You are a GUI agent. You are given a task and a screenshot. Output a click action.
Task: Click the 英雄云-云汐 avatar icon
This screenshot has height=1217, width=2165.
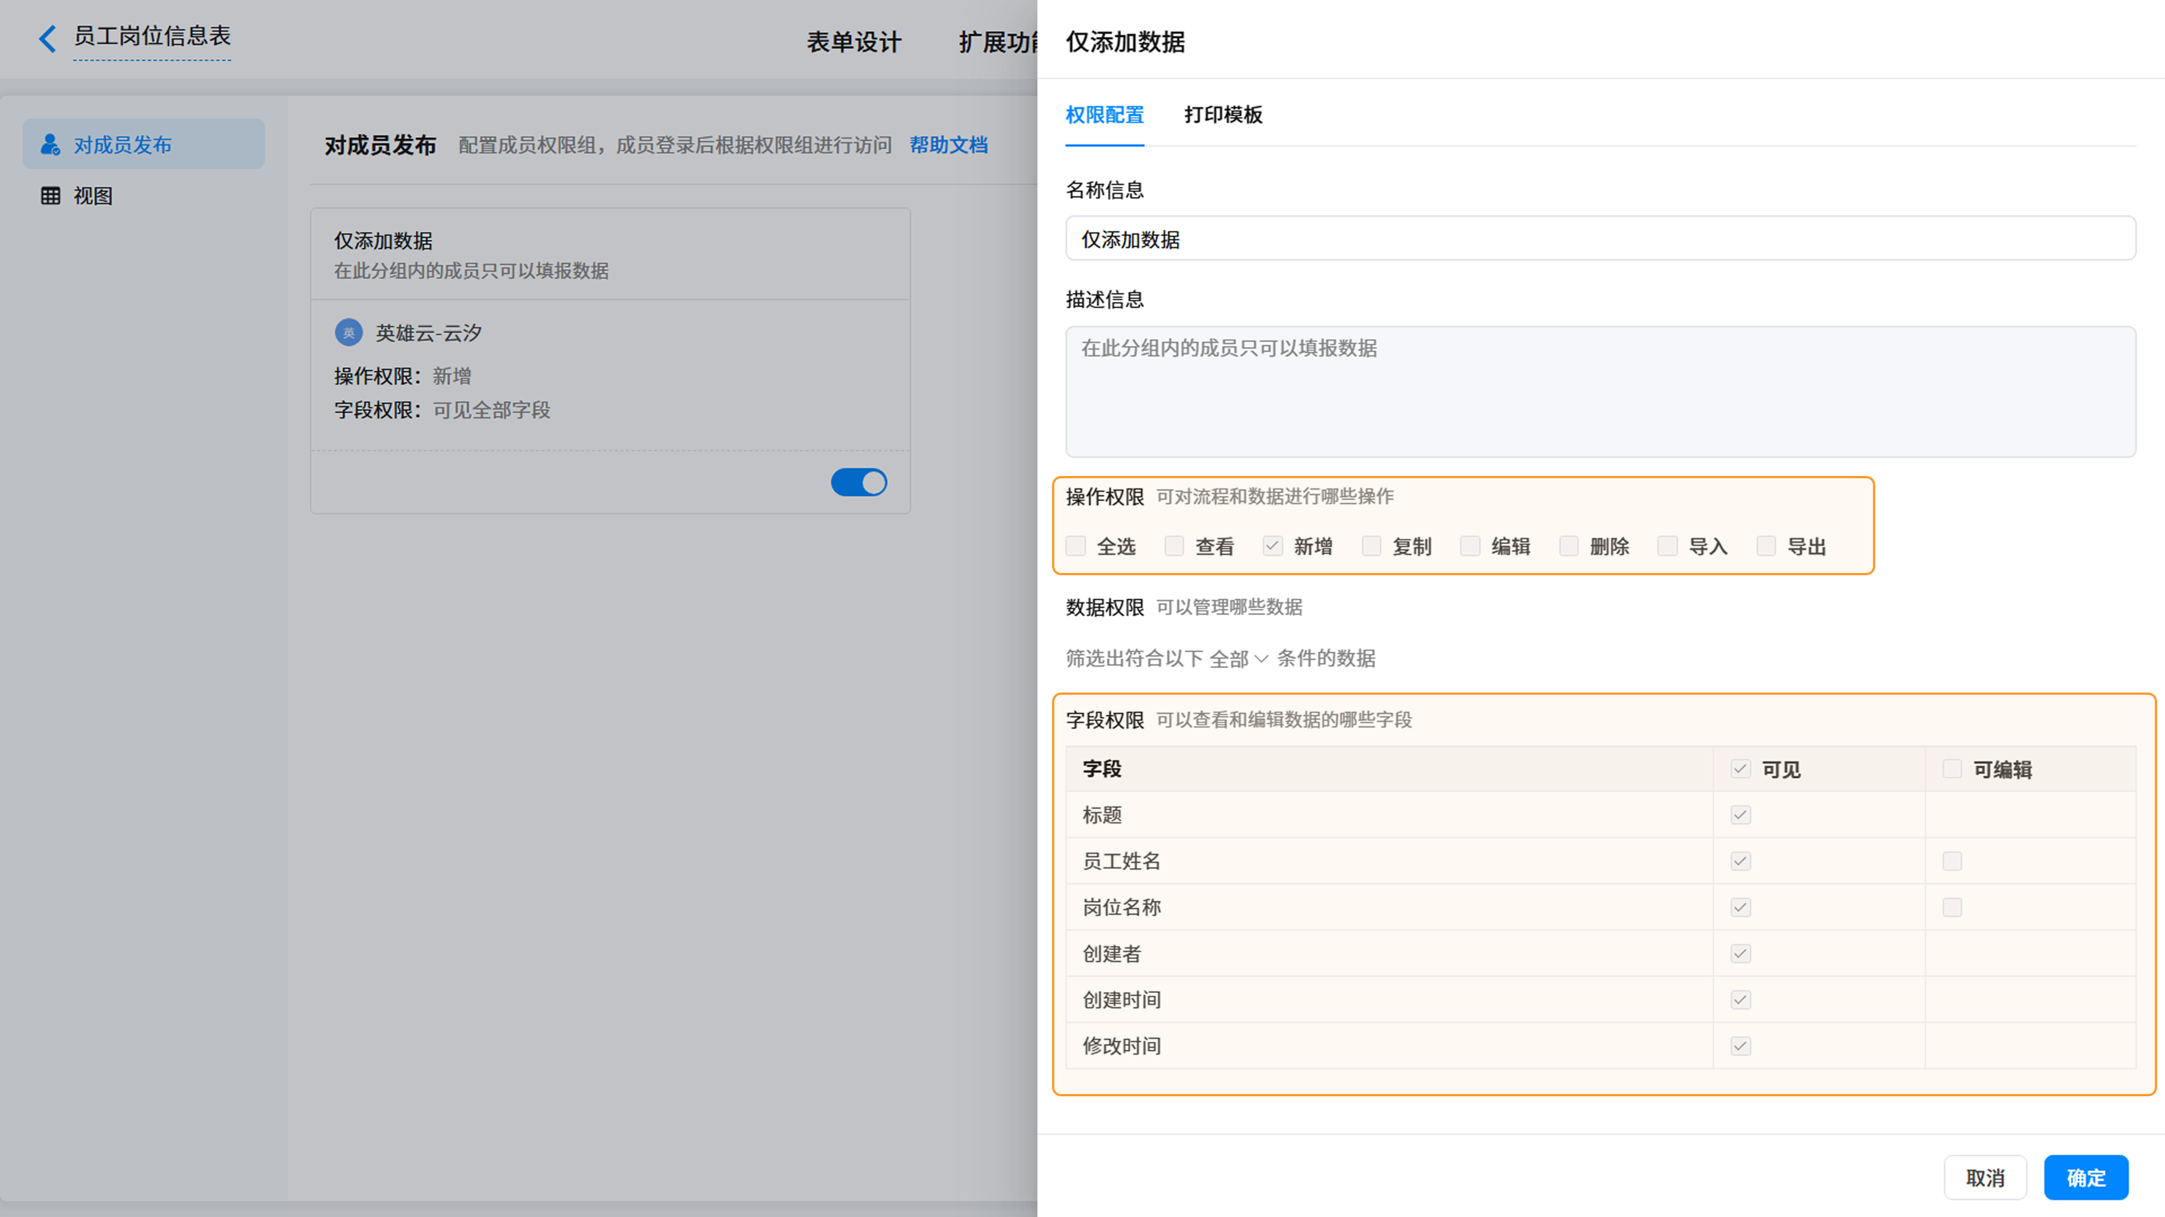349,333
